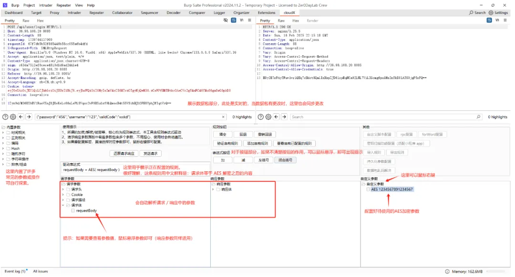This screenshot has height=277, width=515.
Task: Click the 发送请求 button
Action: 150,153
